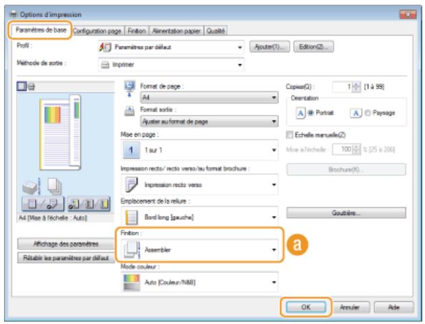
Task: Open the Impression recto verso dropdown
Action: click(199, 184)
